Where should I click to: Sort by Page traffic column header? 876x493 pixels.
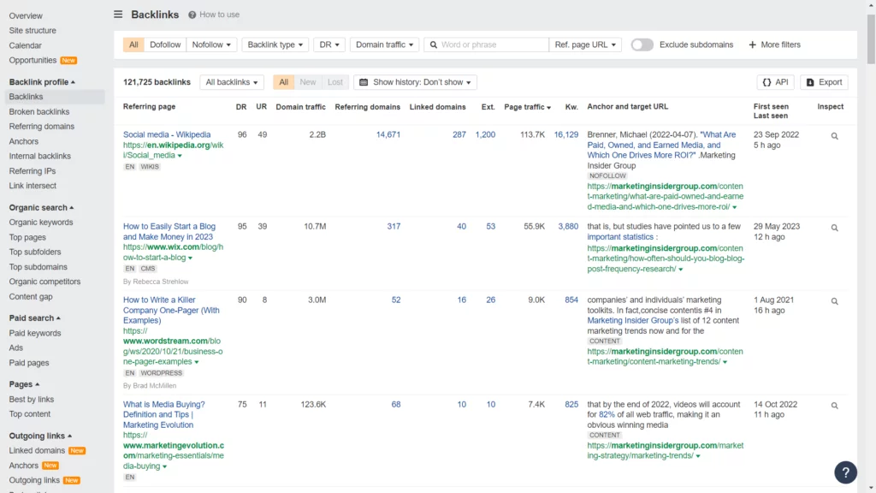tap(526, 107)
